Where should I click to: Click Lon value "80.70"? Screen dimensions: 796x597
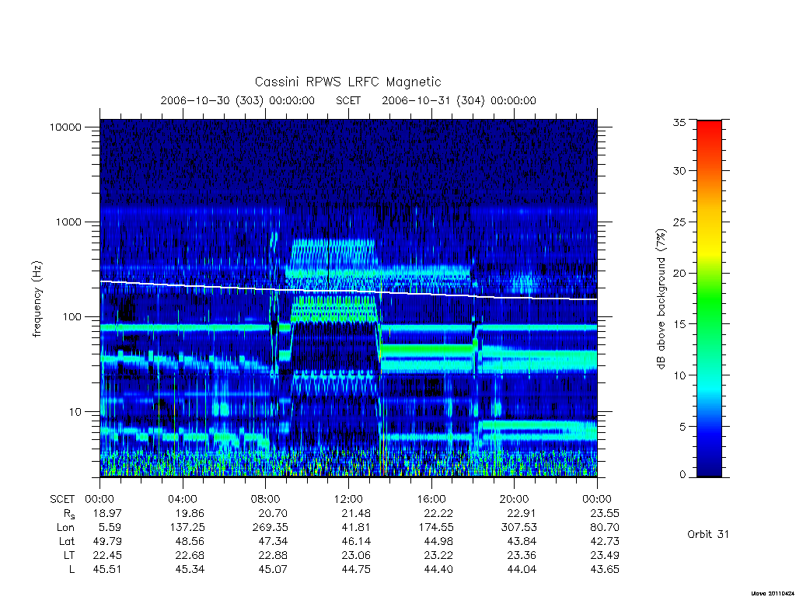pyautogui.click(x=605, y=528)
